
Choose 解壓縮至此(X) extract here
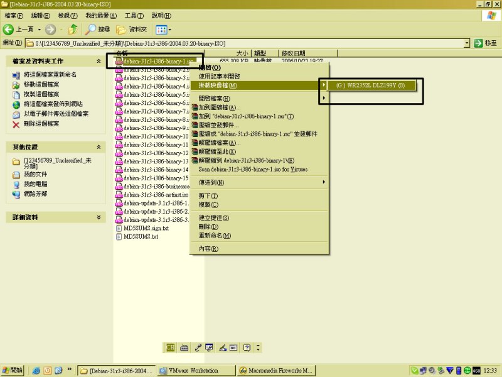[x=259, y=151]
